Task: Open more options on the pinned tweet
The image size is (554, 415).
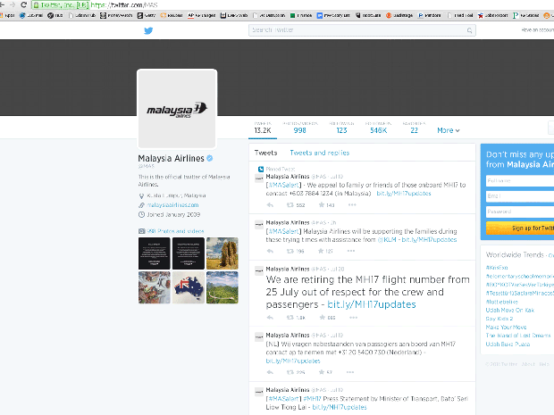Action: [x=349, y=204]
